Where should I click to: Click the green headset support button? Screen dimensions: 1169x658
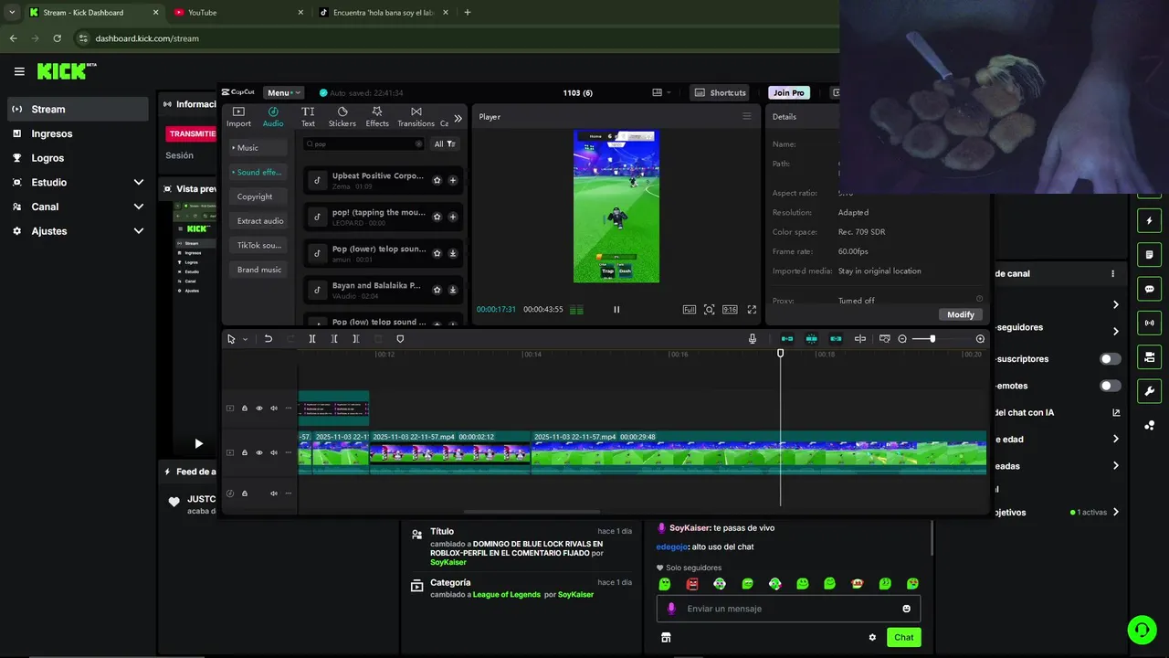point(1141,629)
